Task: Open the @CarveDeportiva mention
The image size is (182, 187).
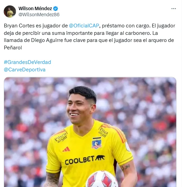Action: tap(25, 70)
